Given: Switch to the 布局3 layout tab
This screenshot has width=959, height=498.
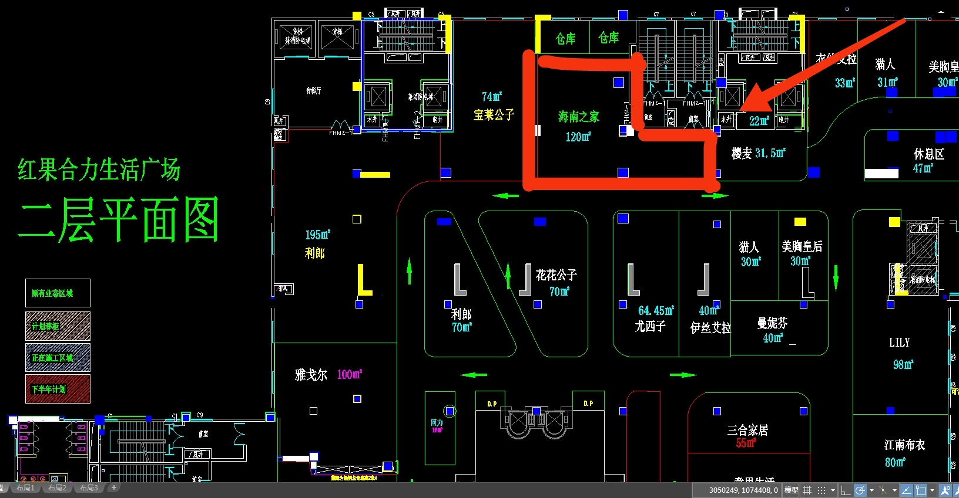Looking at the screenshot, I should tap(89, 488).
